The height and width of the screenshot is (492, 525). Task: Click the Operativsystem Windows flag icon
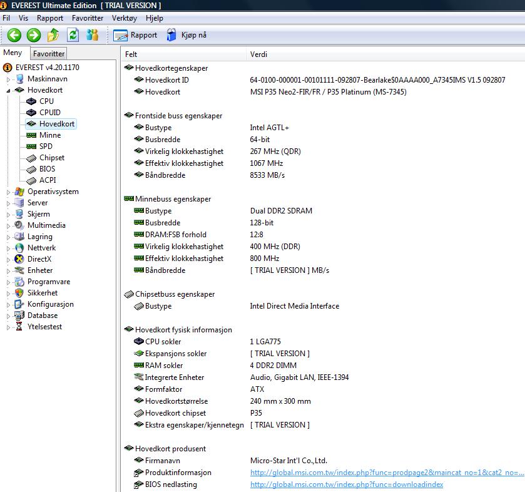[x=19, y=192]
